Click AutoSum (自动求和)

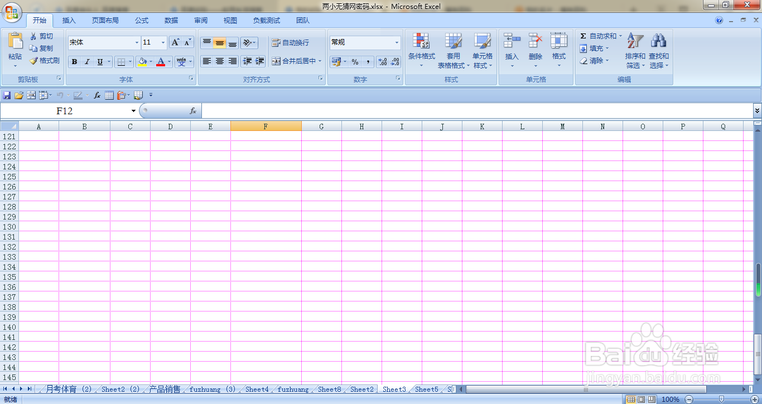coord(601,36)
